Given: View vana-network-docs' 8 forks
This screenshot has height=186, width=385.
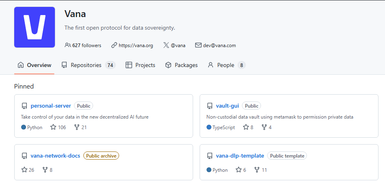Looking at the screenshot, I should click(48, 170).
